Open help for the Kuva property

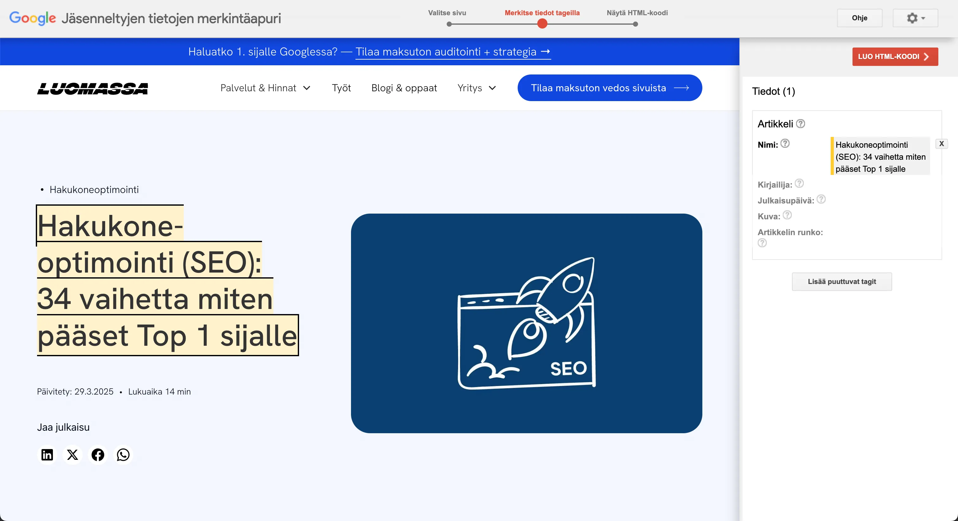click(787, 215)
